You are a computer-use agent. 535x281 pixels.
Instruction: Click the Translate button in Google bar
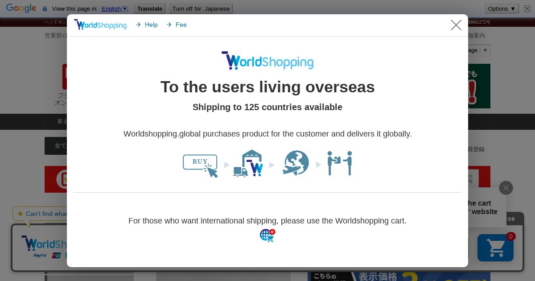pyautogui.click(x=150, y=8)
